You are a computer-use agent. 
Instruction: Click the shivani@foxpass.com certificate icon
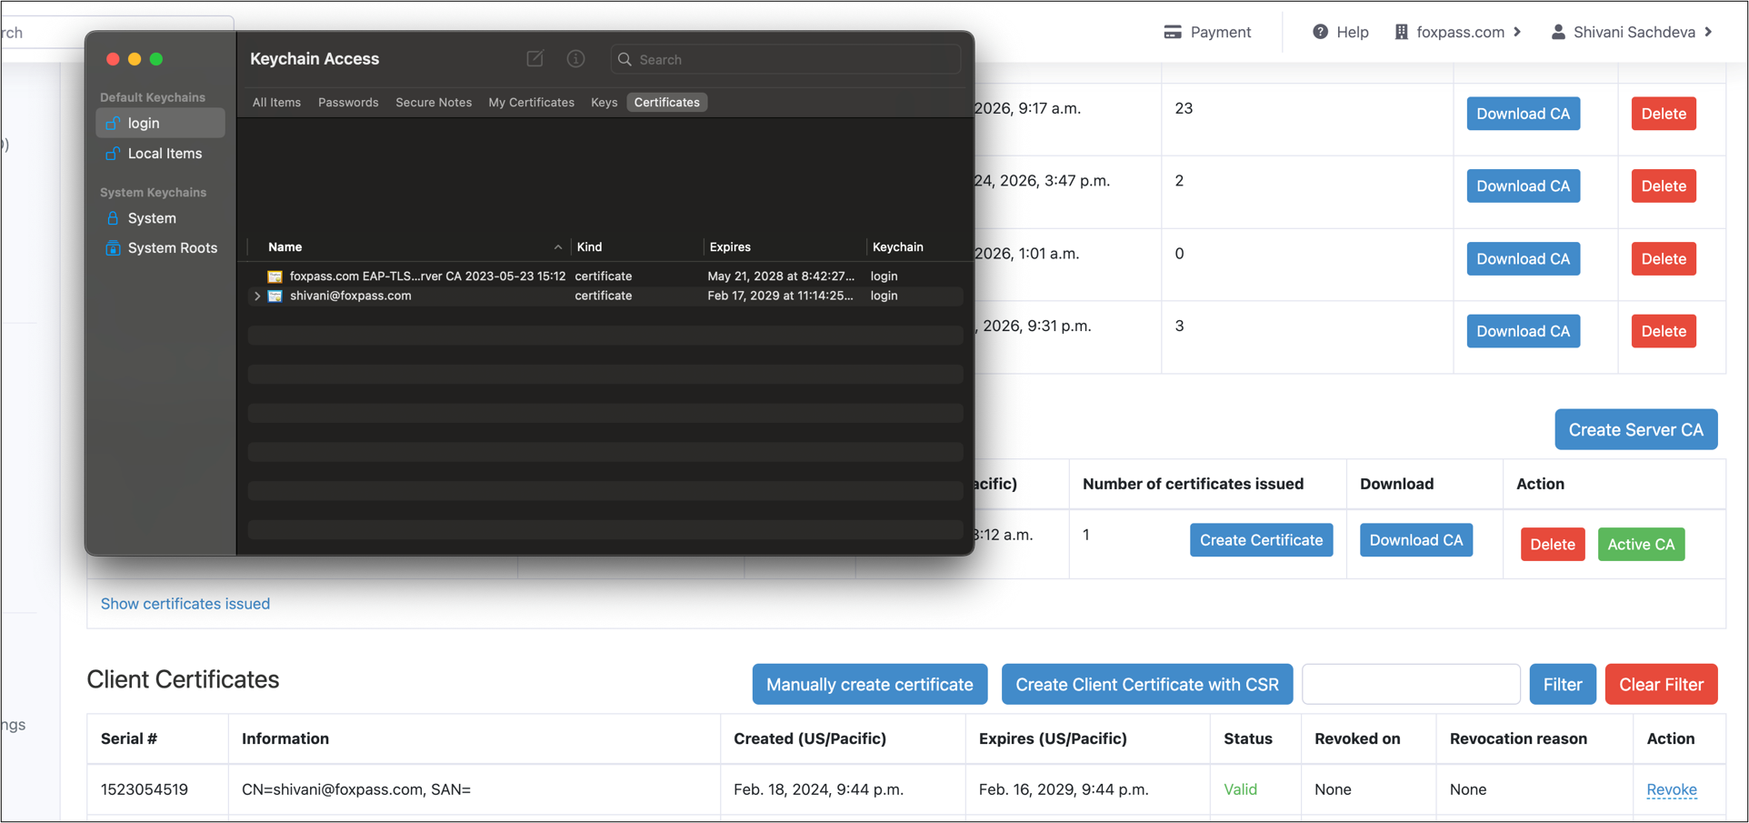coord(275,296)
